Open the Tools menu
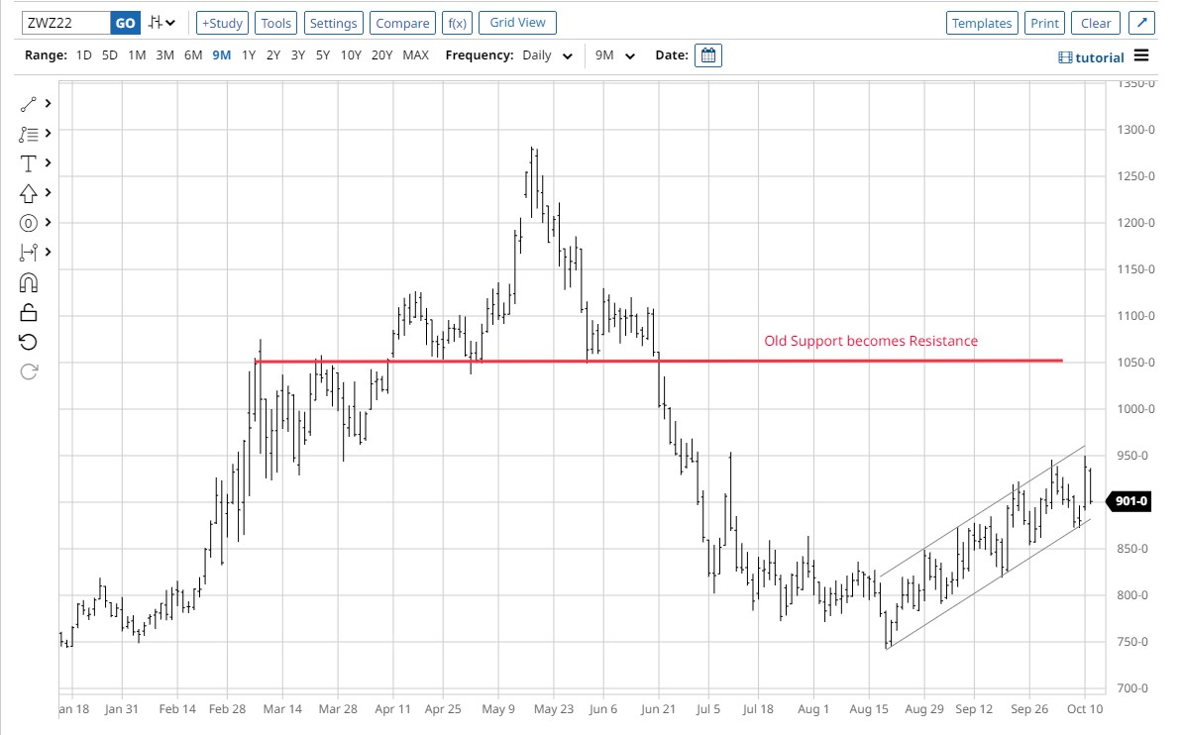 click(275, 24)
